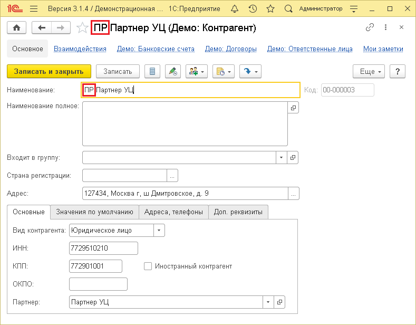Viewport: 416px width, 325px height.
Task: Expand the Входит в группу dropdown arrow
Action: pos(281,157)
